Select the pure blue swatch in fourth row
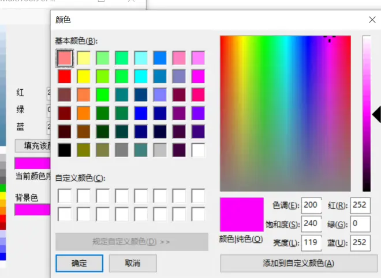 (141, 113)
